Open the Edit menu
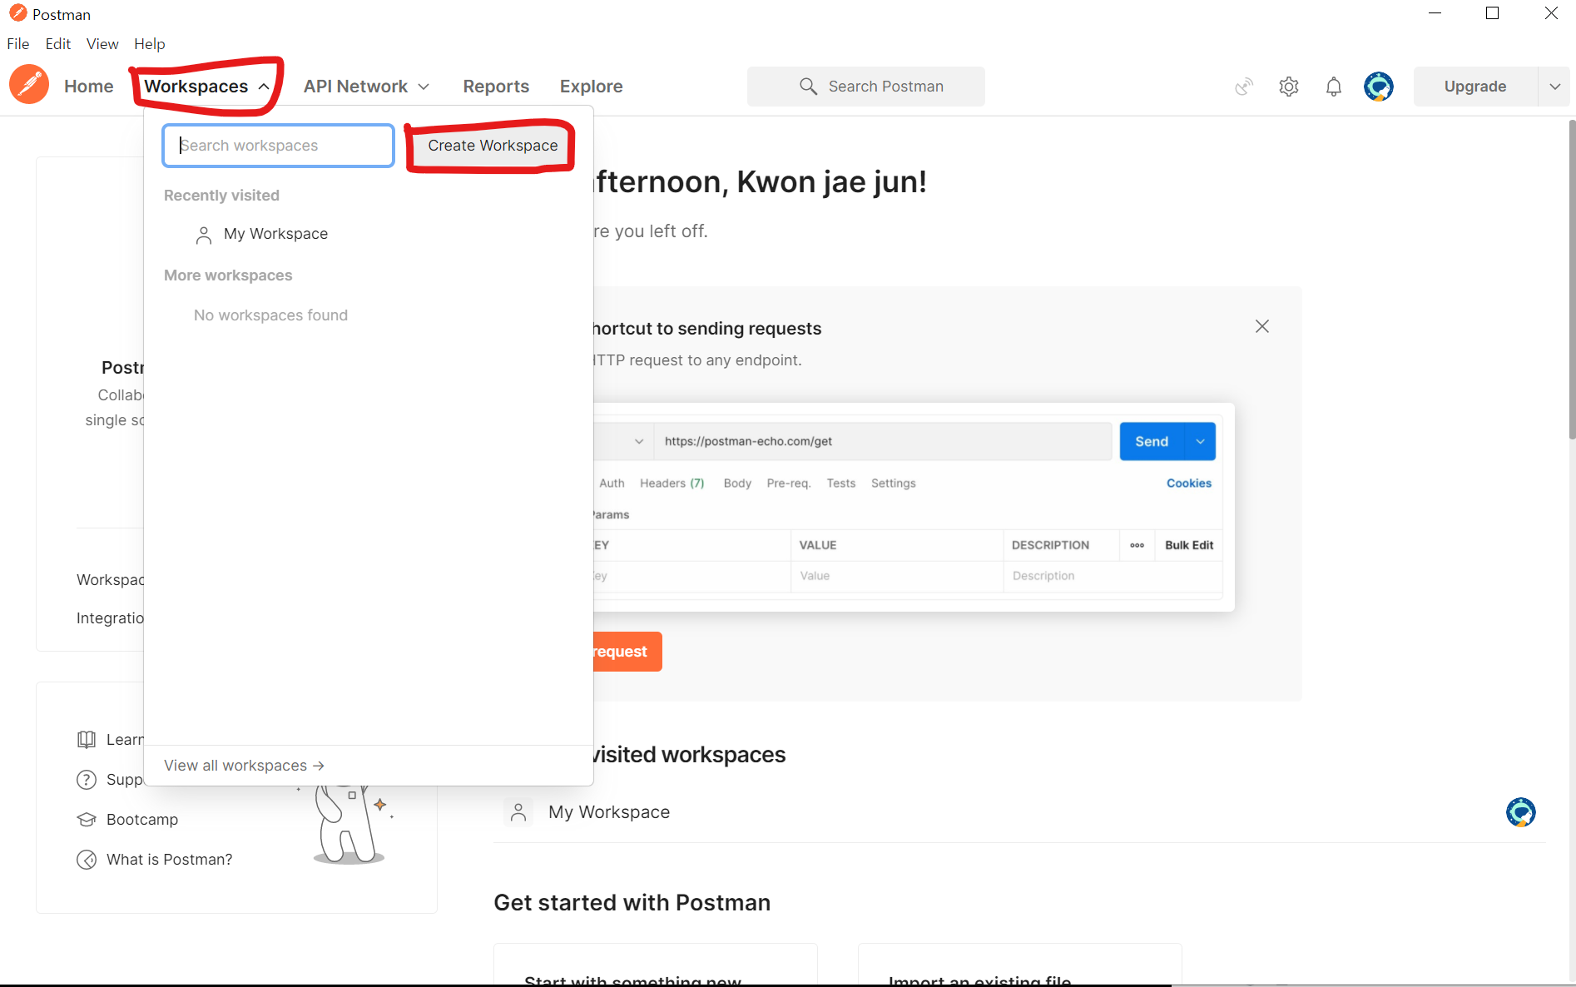Screen dimensions: 1576x987 pos(58,44)
